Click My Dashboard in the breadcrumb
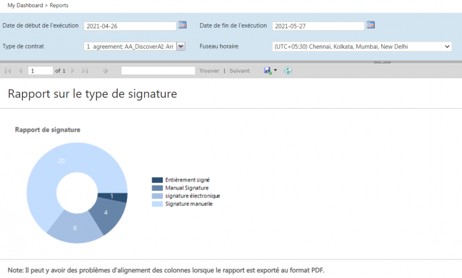The image size is (462, 278). click(x=26, y=5)
